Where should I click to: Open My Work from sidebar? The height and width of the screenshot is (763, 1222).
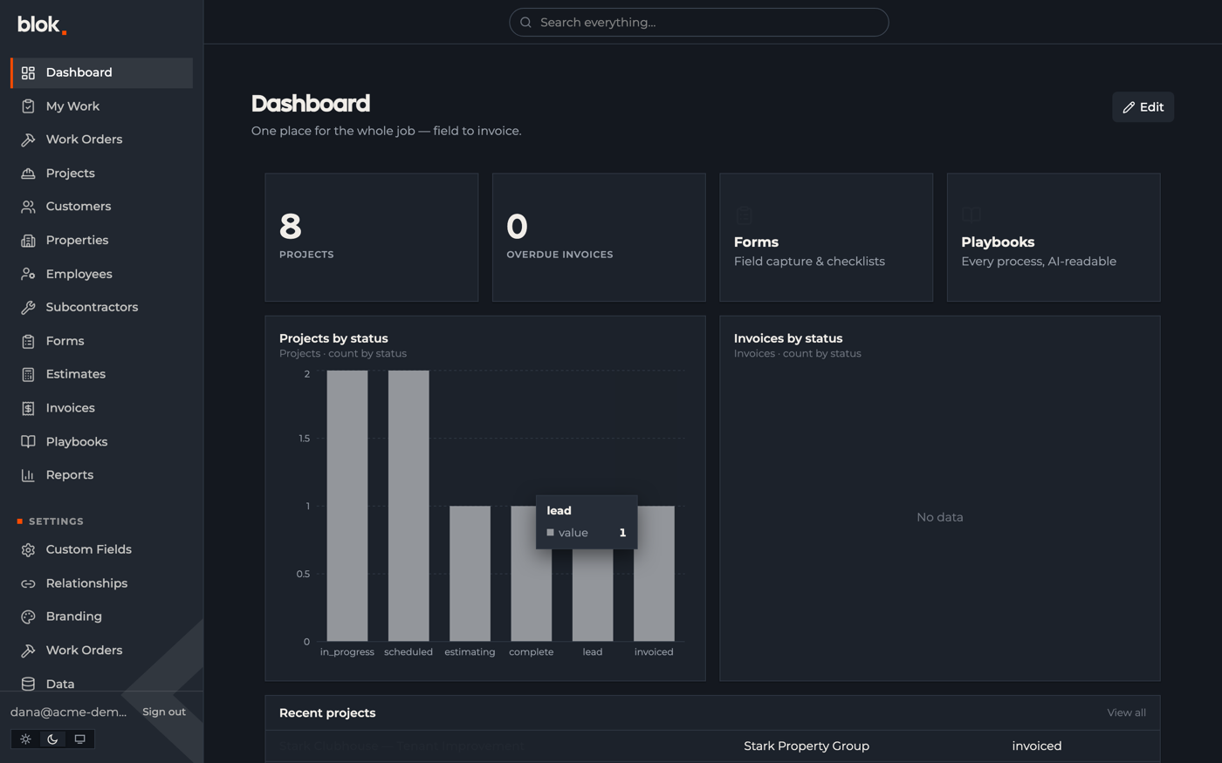coord(101,106)
